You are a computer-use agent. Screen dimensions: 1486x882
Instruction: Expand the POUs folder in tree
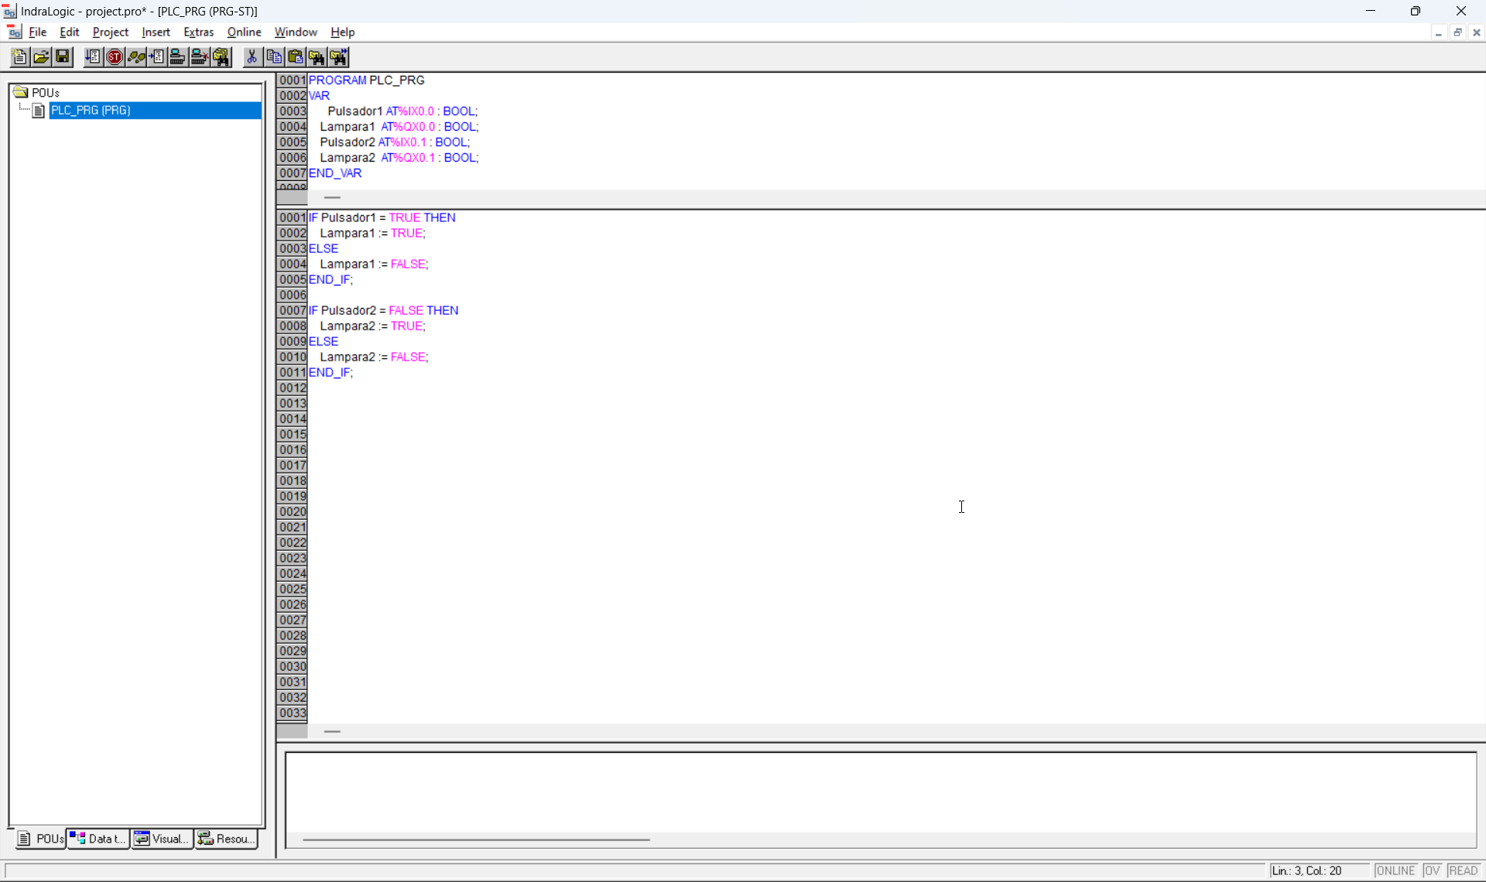21,92
